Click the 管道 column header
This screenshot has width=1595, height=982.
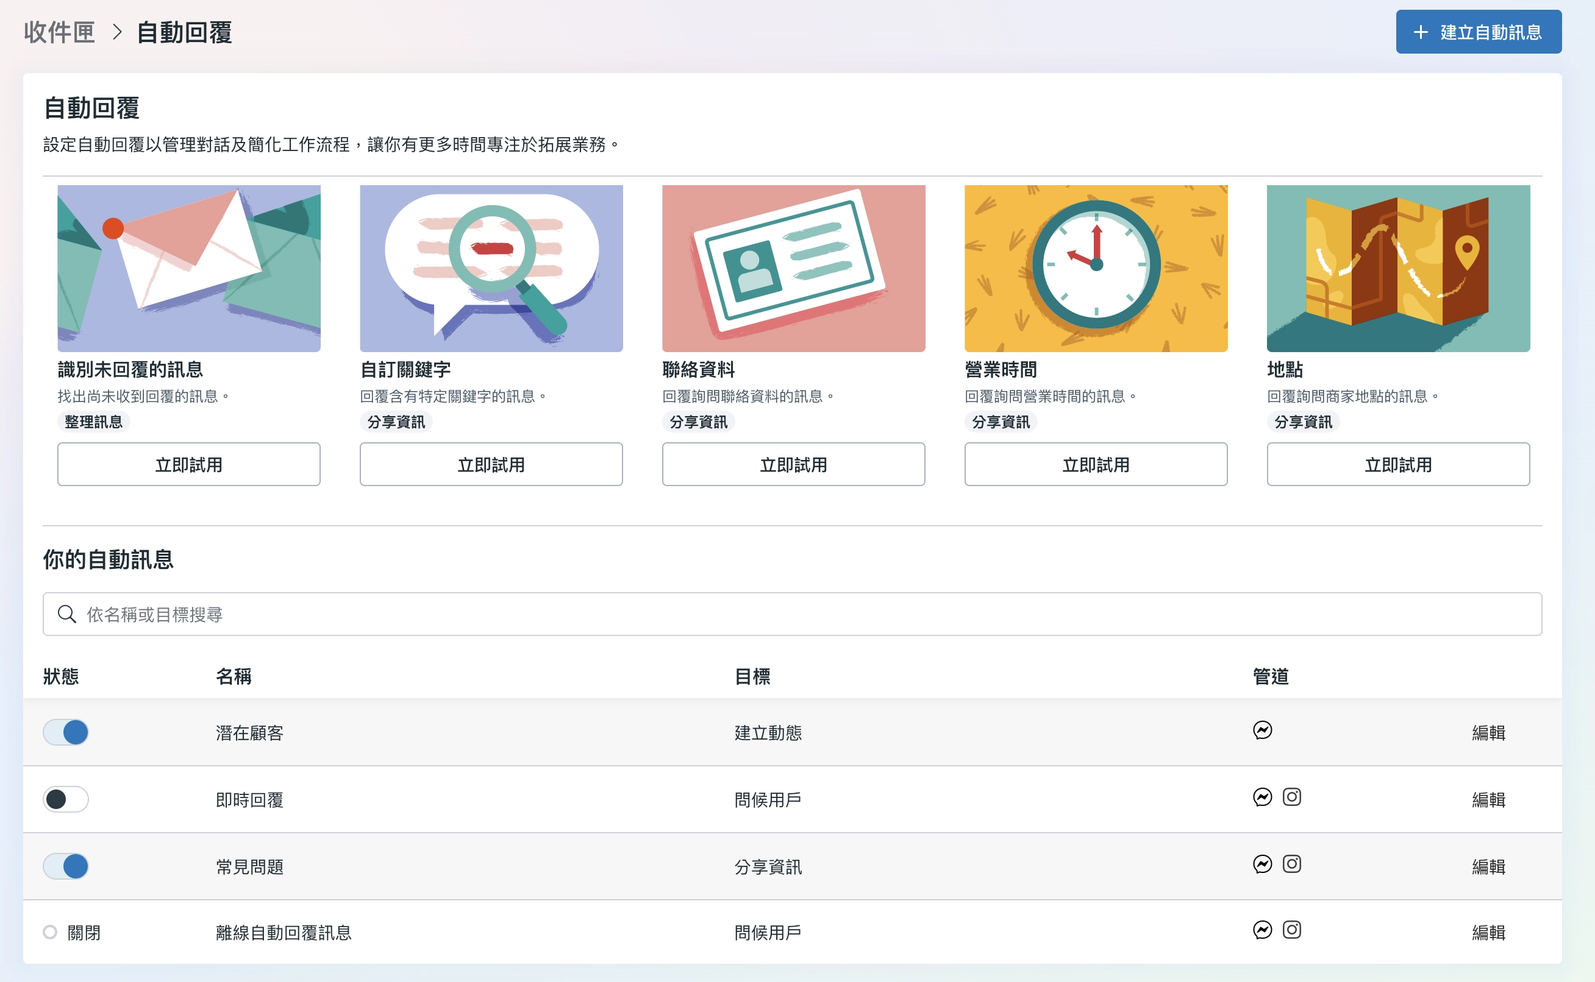click(x=1271, y=677)
